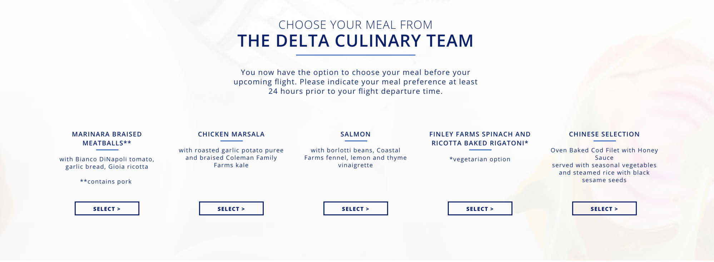Click the borlotti beans description text
Viewport: 714px width, 262px height.
pos(356,158)
